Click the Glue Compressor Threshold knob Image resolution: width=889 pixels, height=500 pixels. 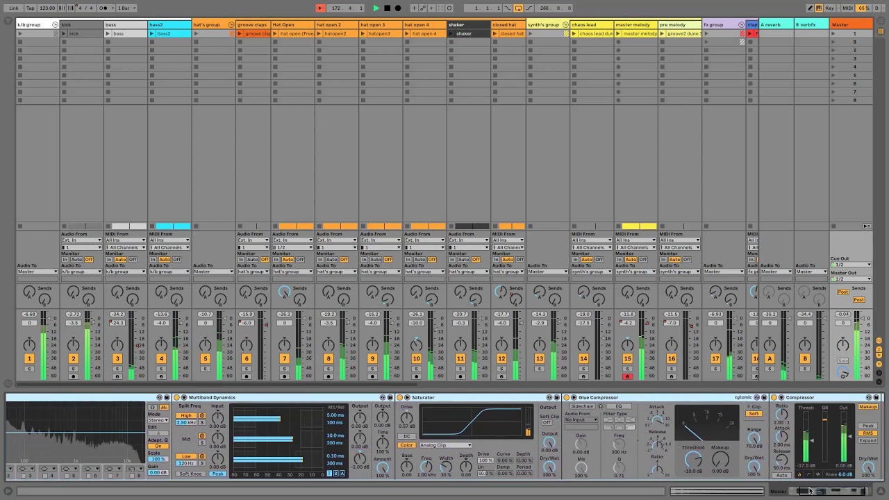pos(693,459)
